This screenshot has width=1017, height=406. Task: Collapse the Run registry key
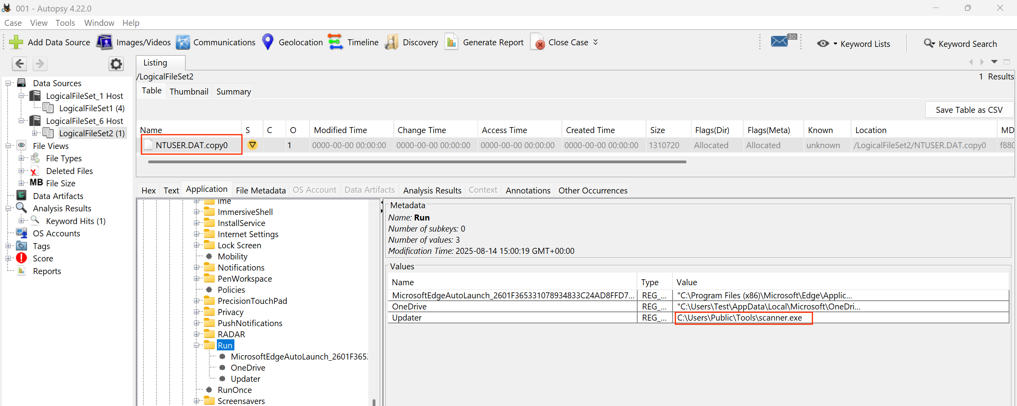[196, 345]
